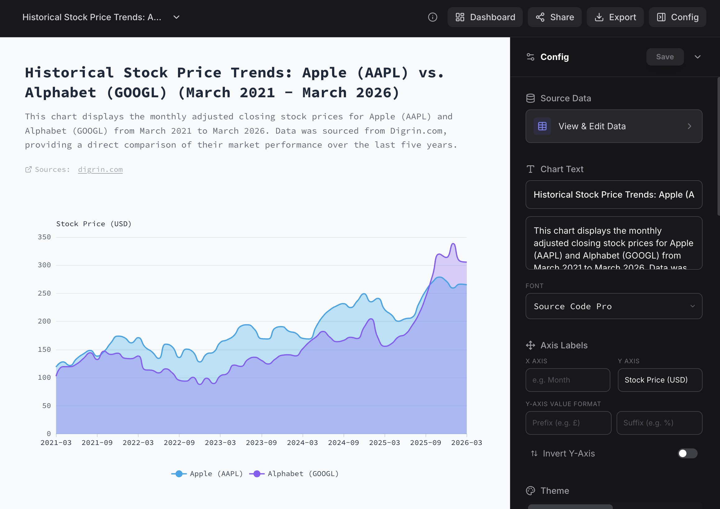Click the Save button
Screen dimensions: 720x509
click(x=665, y=57)
